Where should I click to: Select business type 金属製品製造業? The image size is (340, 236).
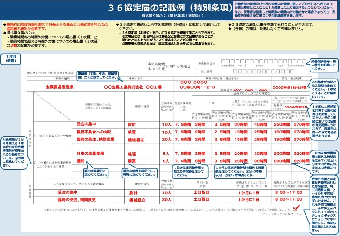pos(59,87)
